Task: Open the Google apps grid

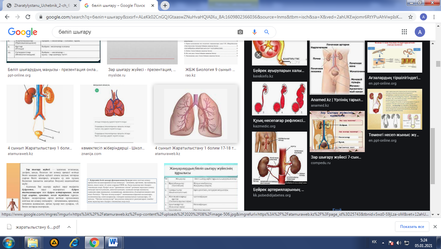Action: coord(404,32)
